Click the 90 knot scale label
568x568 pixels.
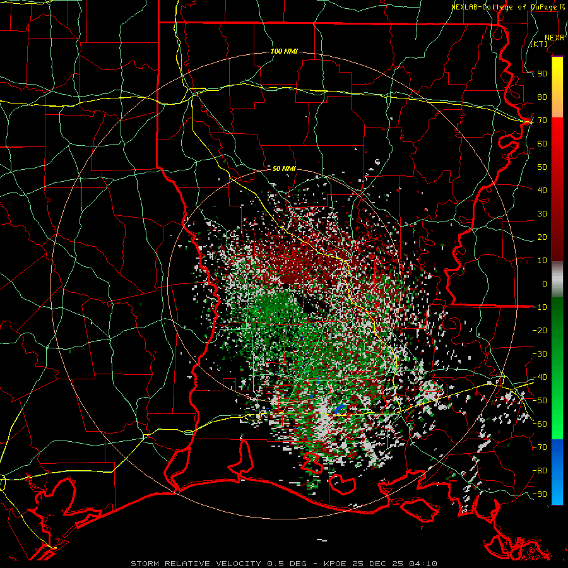click(x=542, y=74)
